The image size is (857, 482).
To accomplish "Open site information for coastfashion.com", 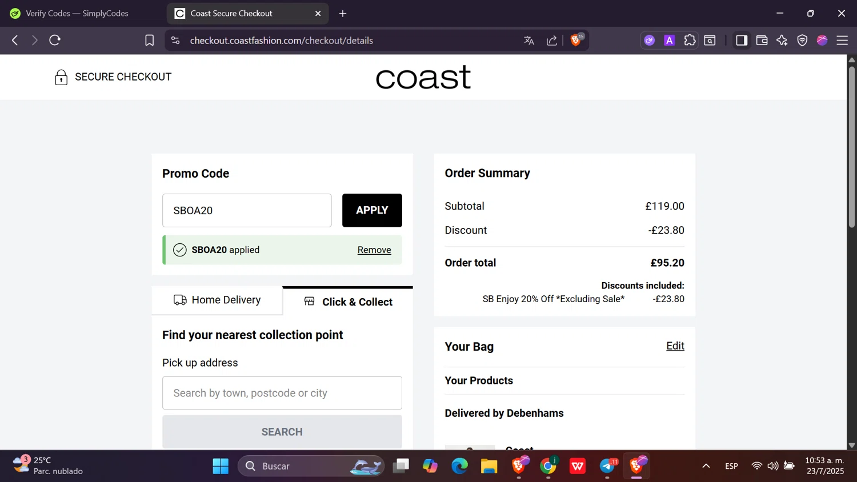I will click(175, 41).
